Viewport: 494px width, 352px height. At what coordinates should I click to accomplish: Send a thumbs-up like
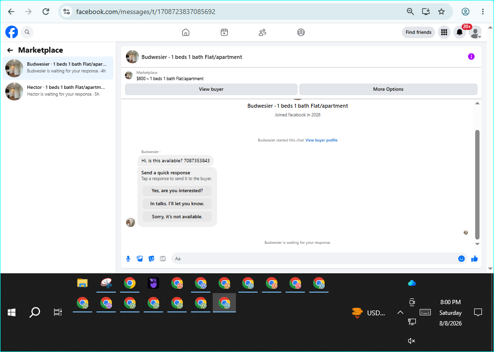click(x=475, y=259)
